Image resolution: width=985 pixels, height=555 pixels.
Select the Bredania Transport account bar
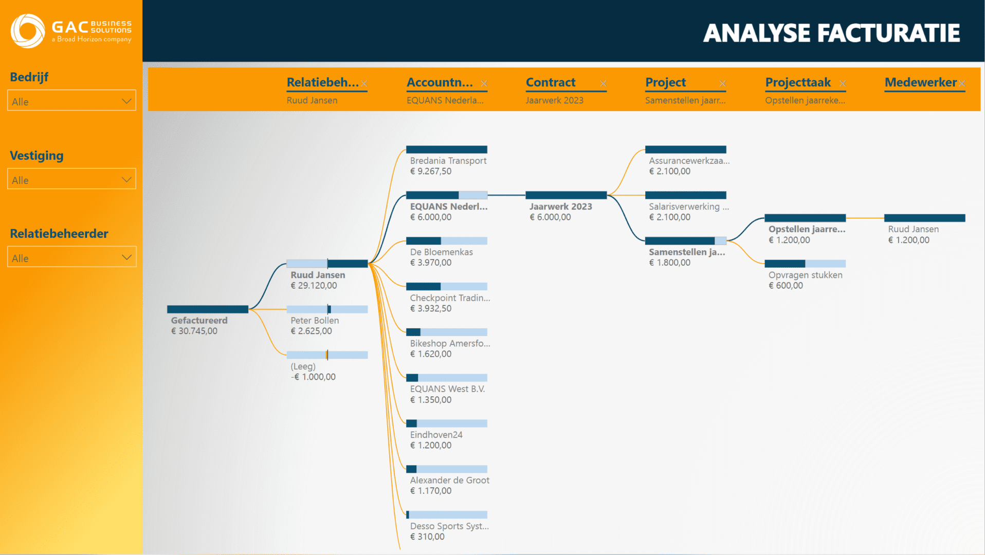(x=447, y=150)
